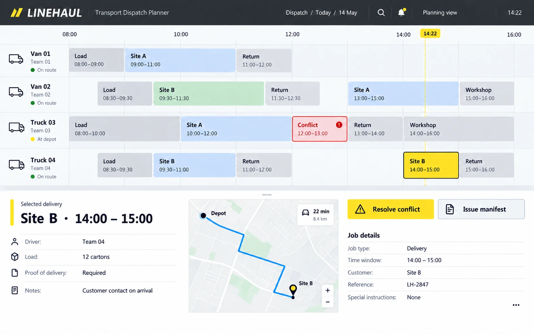The image size is (534, 334).
Task: Click Resolve conflict button
Action: tap(391, 209)
